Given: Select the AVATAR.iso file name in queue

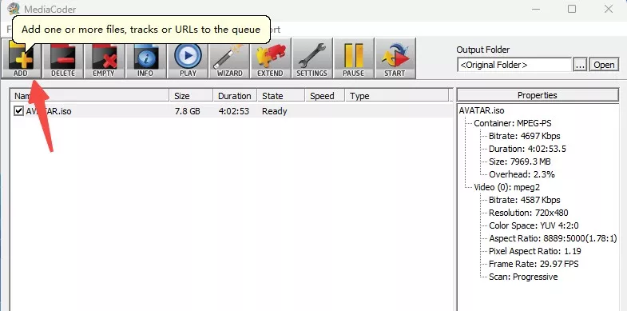Looking at the screenshot, I should 49,111.
